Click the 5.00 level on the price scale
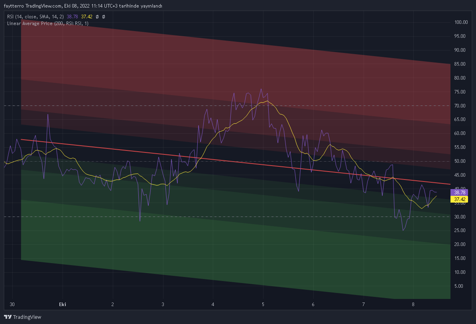The image size is (476, 324). (459, 286)
